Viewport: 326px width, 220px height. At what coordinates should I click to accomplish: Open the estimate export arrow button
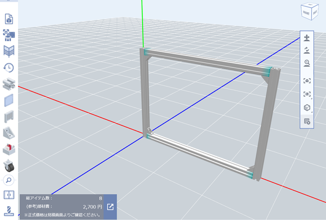[x=110, y=207]
